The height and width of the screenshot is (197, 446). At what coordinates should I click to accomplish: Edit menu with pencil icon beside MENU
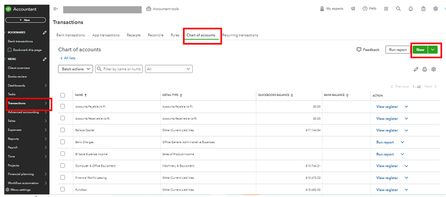pyautogui.click(x=45, y=59)
